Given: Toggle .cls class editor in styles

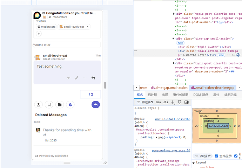Looking at the screenshot, I should coord(166,102).
